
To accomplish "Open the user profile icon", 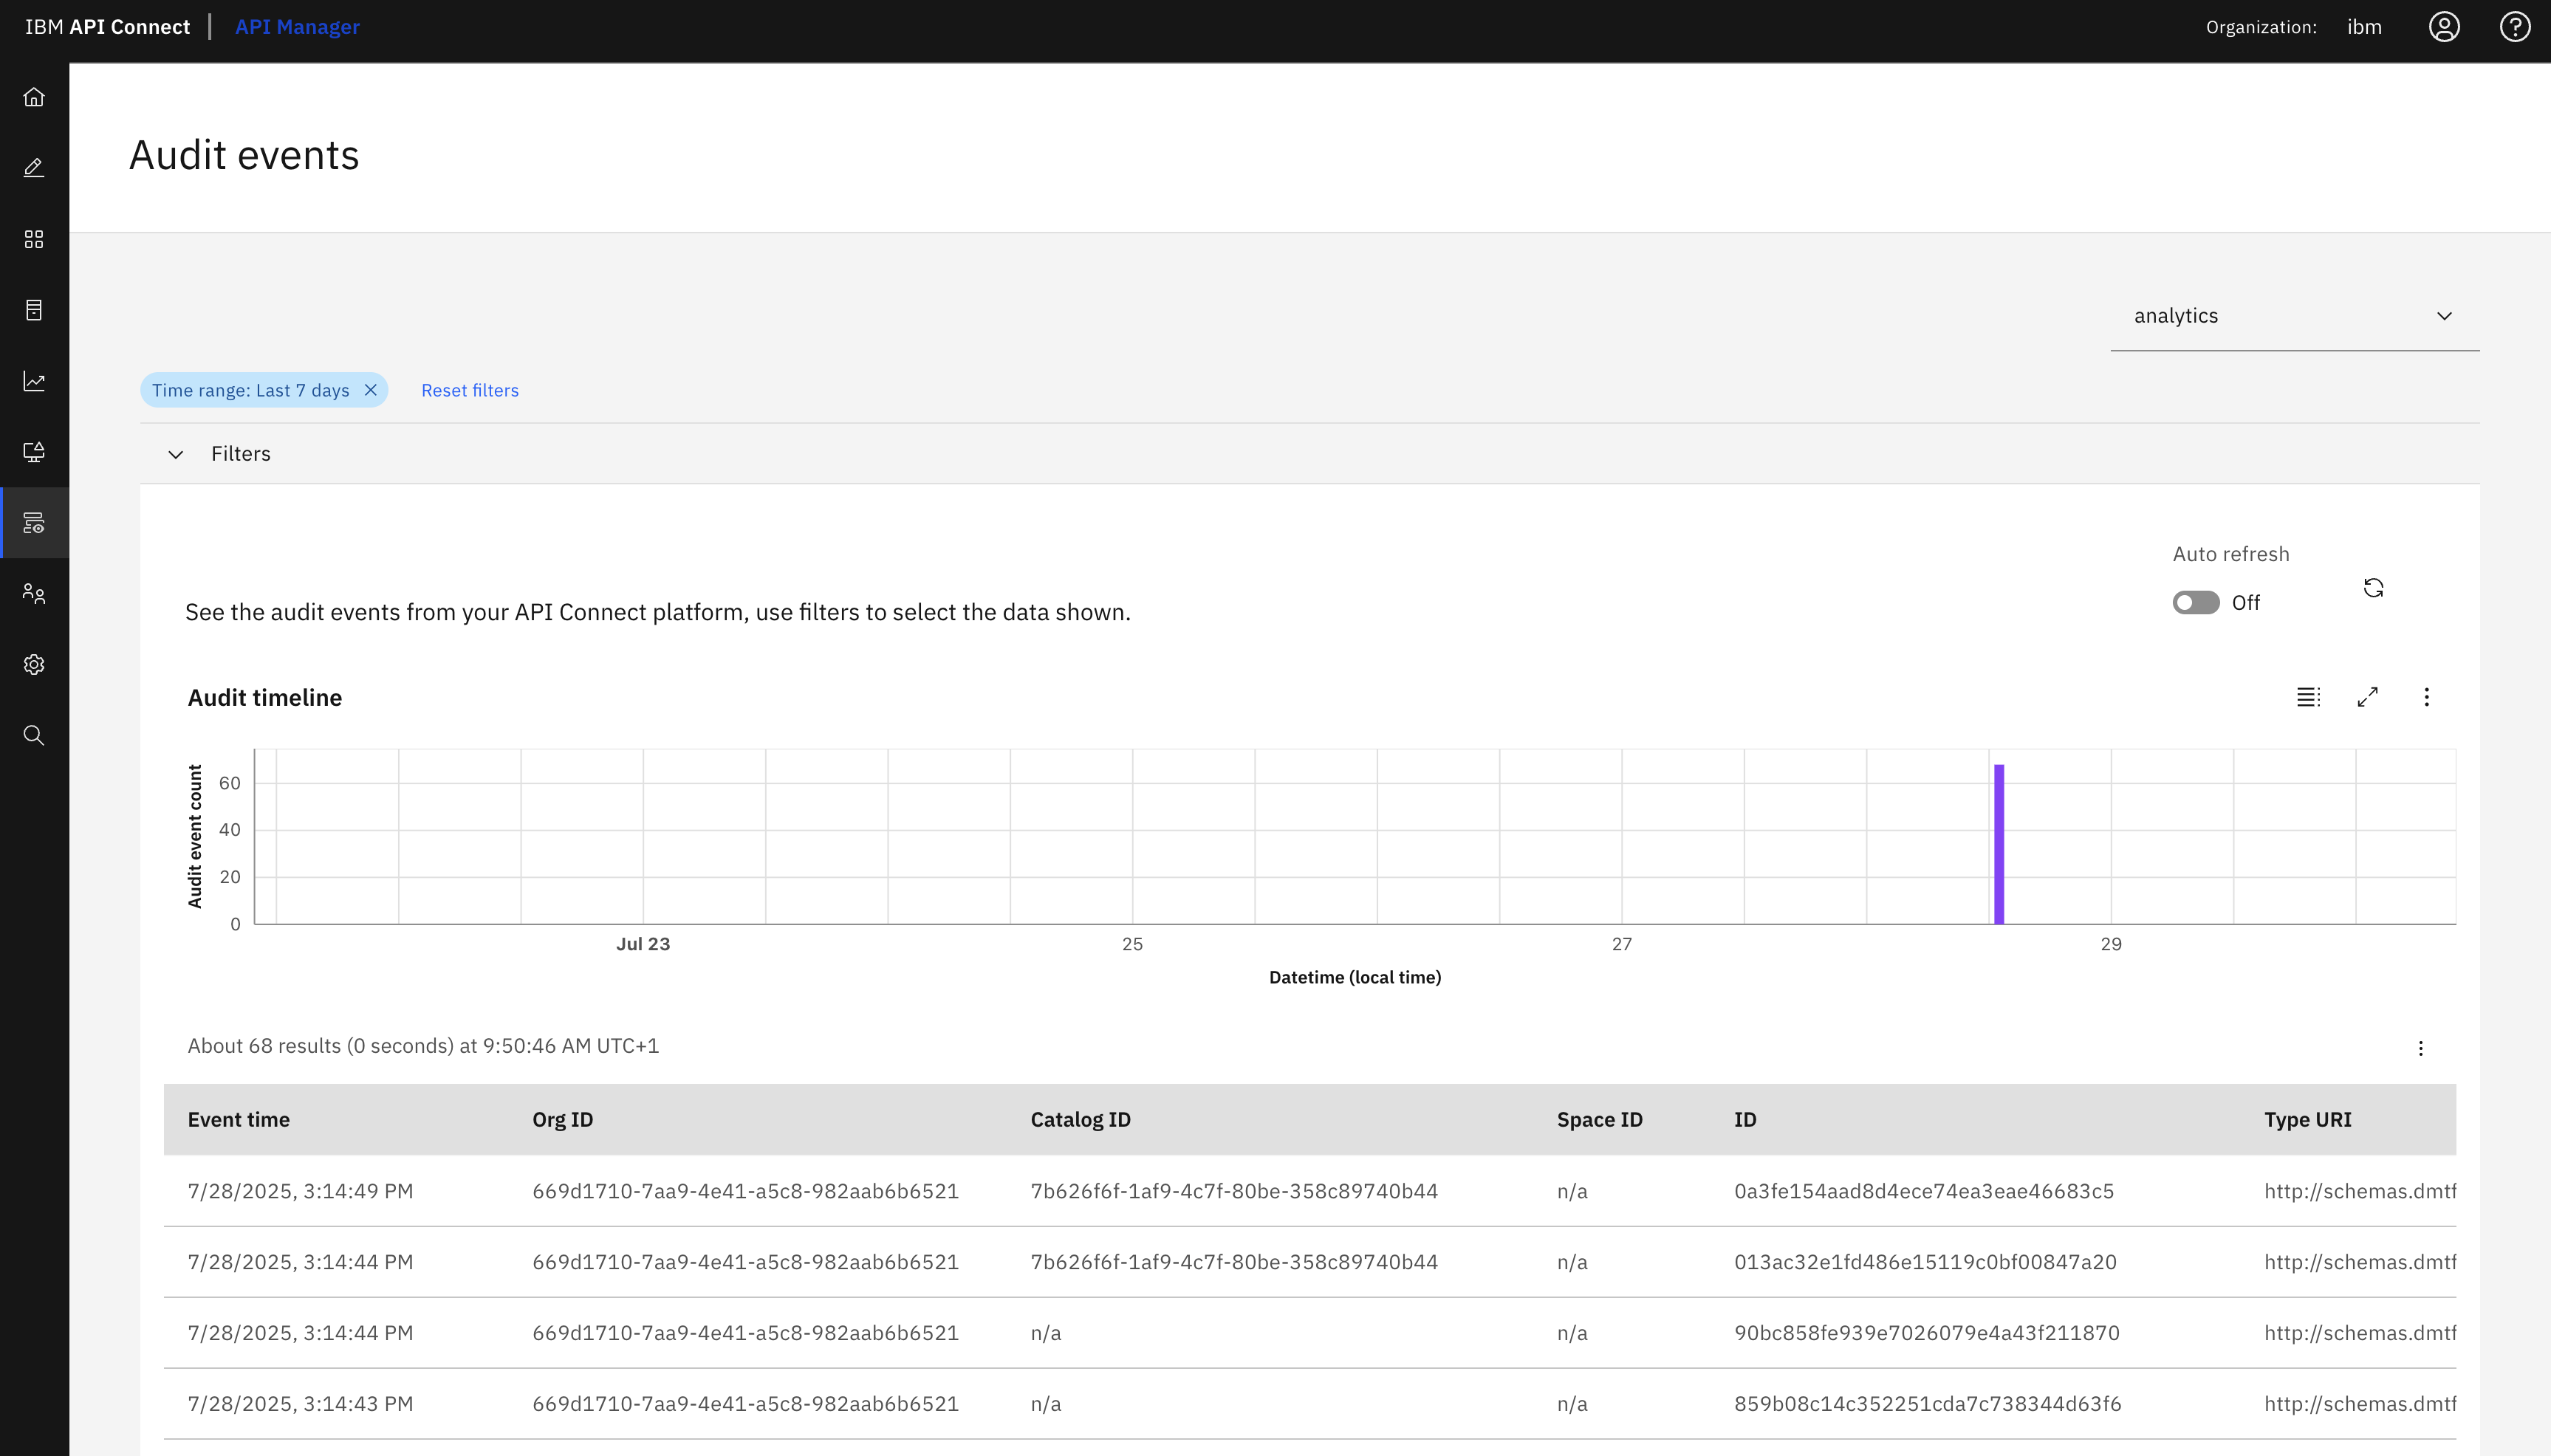I will point(2444,27).
